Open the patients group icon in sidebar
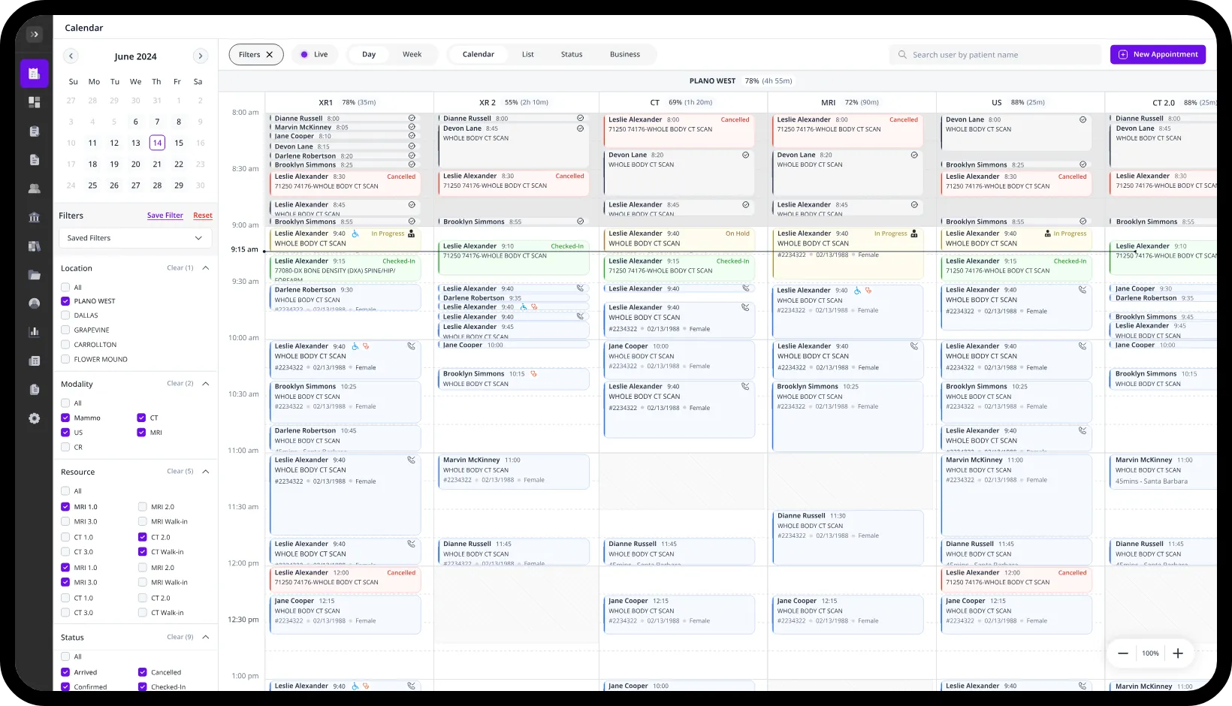This screenshot has width=1232, height=706. (x=35, y=189)
